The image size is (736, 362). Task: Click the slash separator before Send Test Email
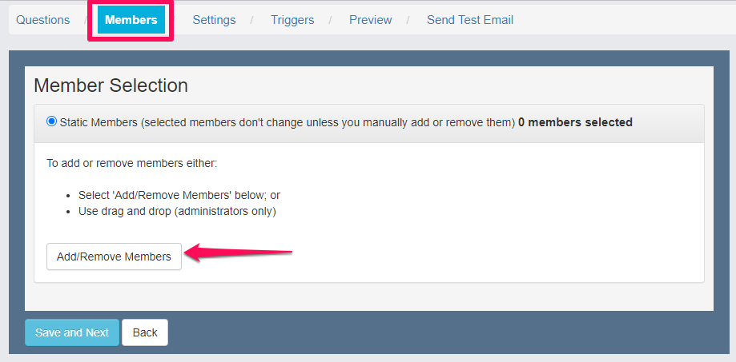(408, 20)
